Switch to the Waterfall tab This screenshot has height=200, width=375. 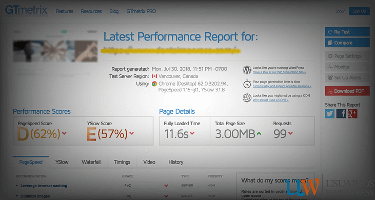tap(91, 162)
